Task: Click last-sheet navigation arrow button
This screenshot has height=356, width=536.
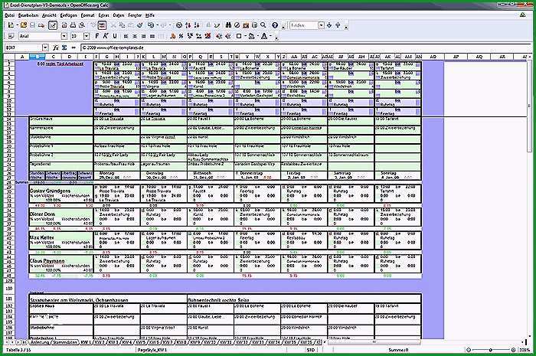Action: click(25, 342)
